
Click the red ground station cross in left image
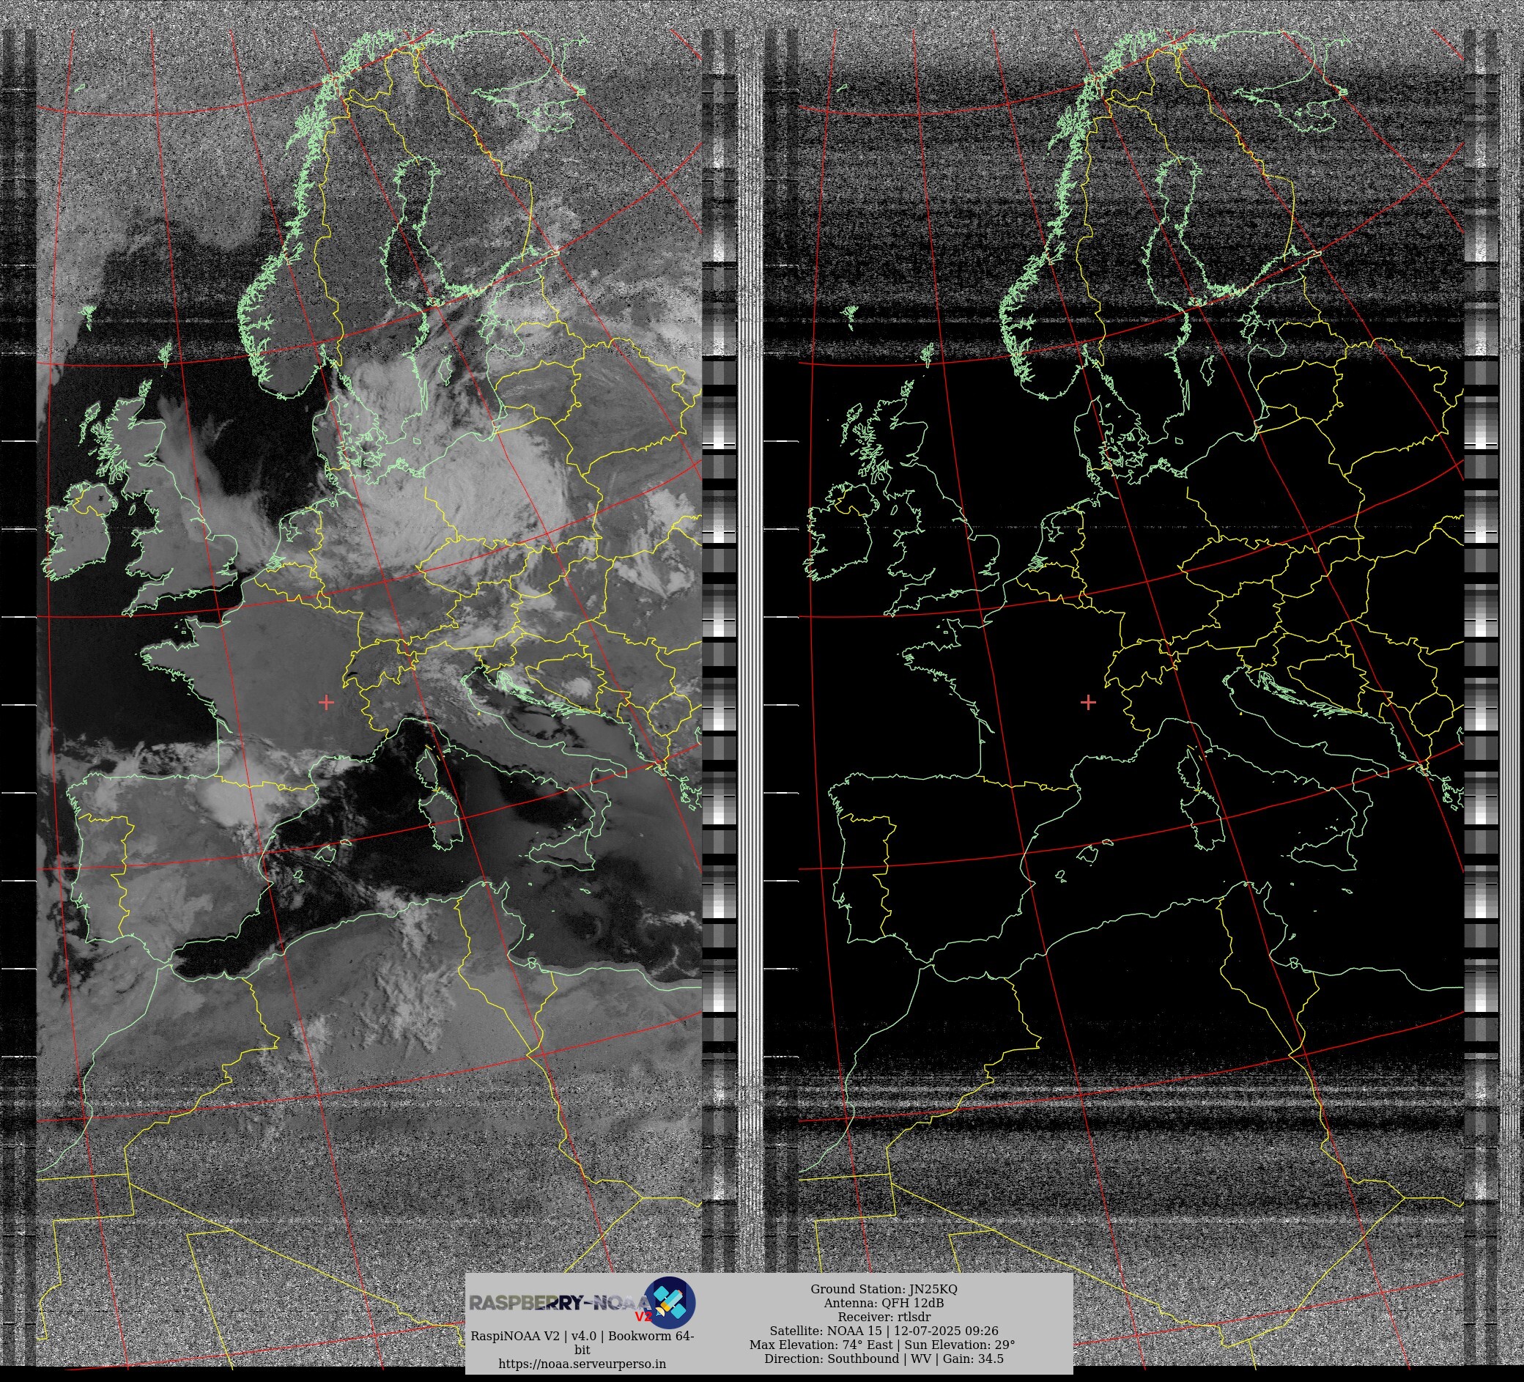tap(327, 702)
